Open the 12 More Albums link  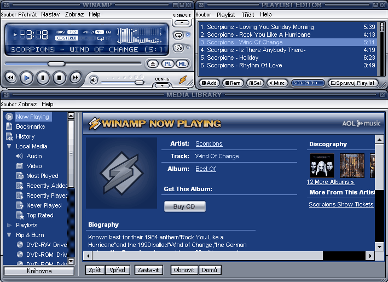(331, 182)
